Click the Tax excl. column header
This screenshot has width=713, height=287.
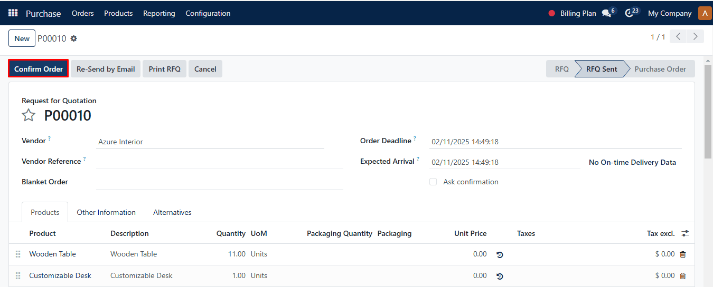coord(661,233)
